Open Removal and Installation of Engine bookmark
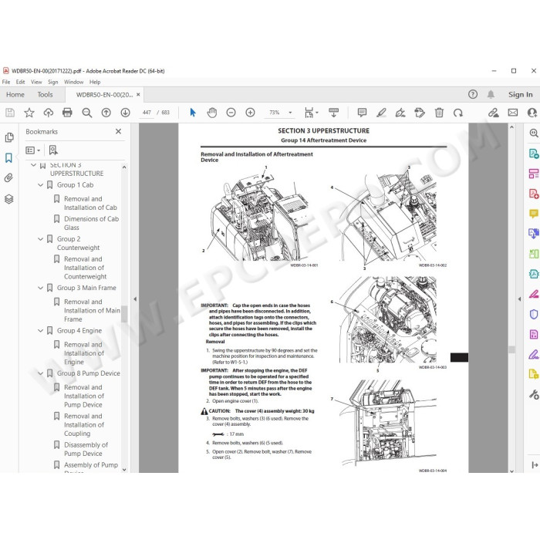This screenshot has width=540, height=540. (83, 353)
